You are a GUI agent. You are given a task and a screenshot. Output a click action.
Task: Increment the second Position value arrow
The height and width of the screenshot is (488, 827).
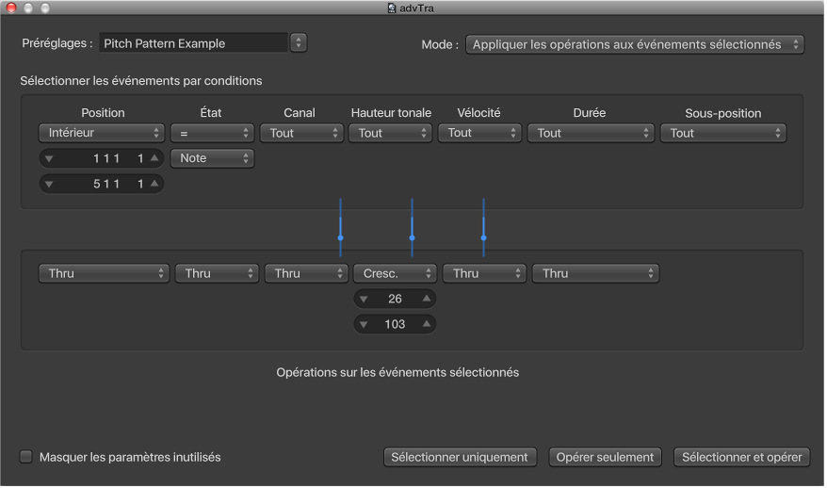click(154, 185)
